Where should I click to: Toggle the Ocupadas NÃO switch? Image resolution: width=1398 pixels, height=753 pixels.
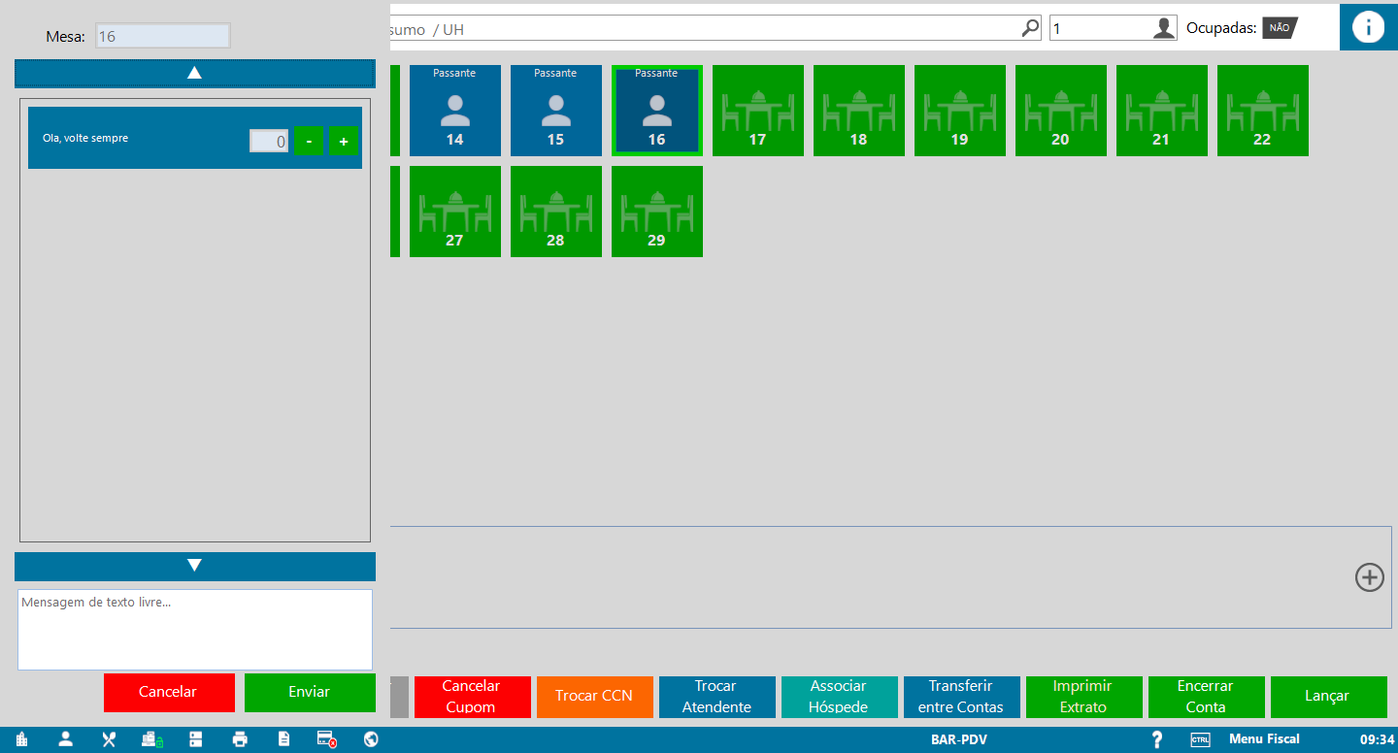click(x=1280, y=28)
